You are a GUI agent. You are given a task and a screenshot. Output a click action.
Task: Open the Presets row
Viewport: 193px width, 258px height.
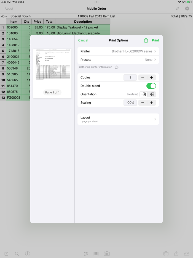118,60
